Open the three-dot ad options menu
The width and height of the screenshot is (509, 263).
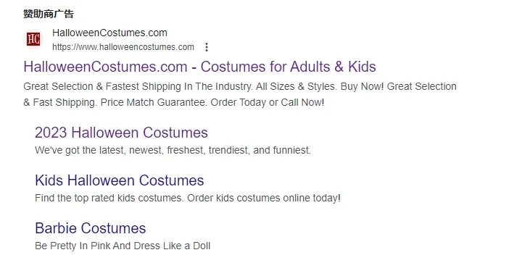[x=207, y=47]
